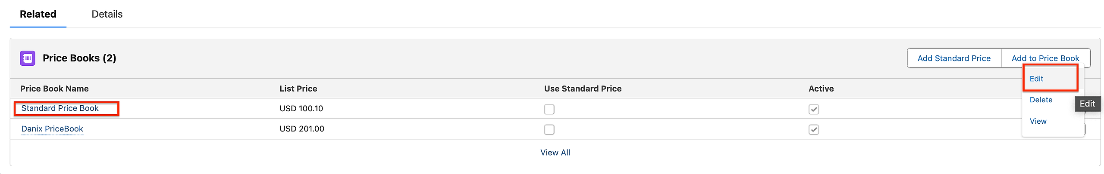The width and height of the screenshot is (1104, 174).
Task: Click the Add to Price Book button
Action: [1045, 58]
